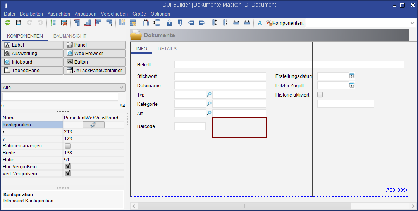Click the magnifier icon next to Kategorie
Screen dimensions: 418x211
[209, 104]
